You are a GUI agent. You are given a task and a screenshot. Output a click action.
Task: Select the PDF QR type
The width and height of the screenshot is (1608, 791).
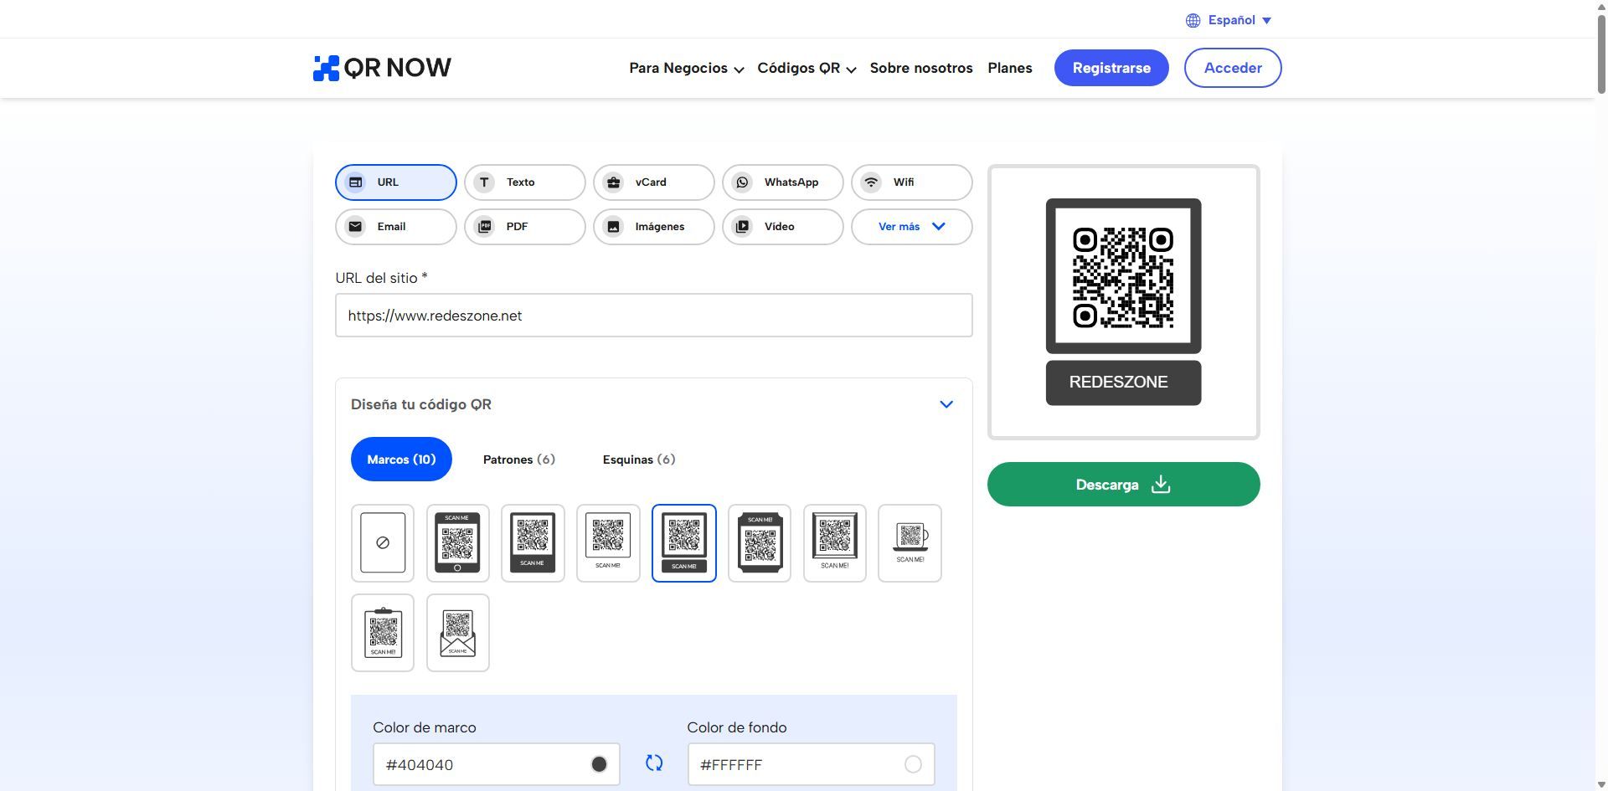[524, 227]
